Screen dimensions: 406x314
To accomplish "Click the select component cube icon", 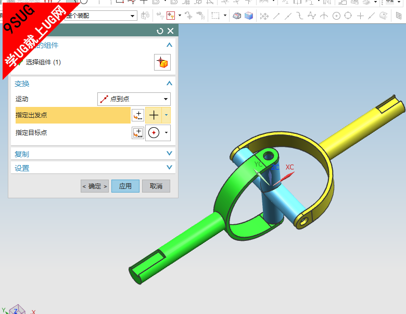I will pos(162,62).
